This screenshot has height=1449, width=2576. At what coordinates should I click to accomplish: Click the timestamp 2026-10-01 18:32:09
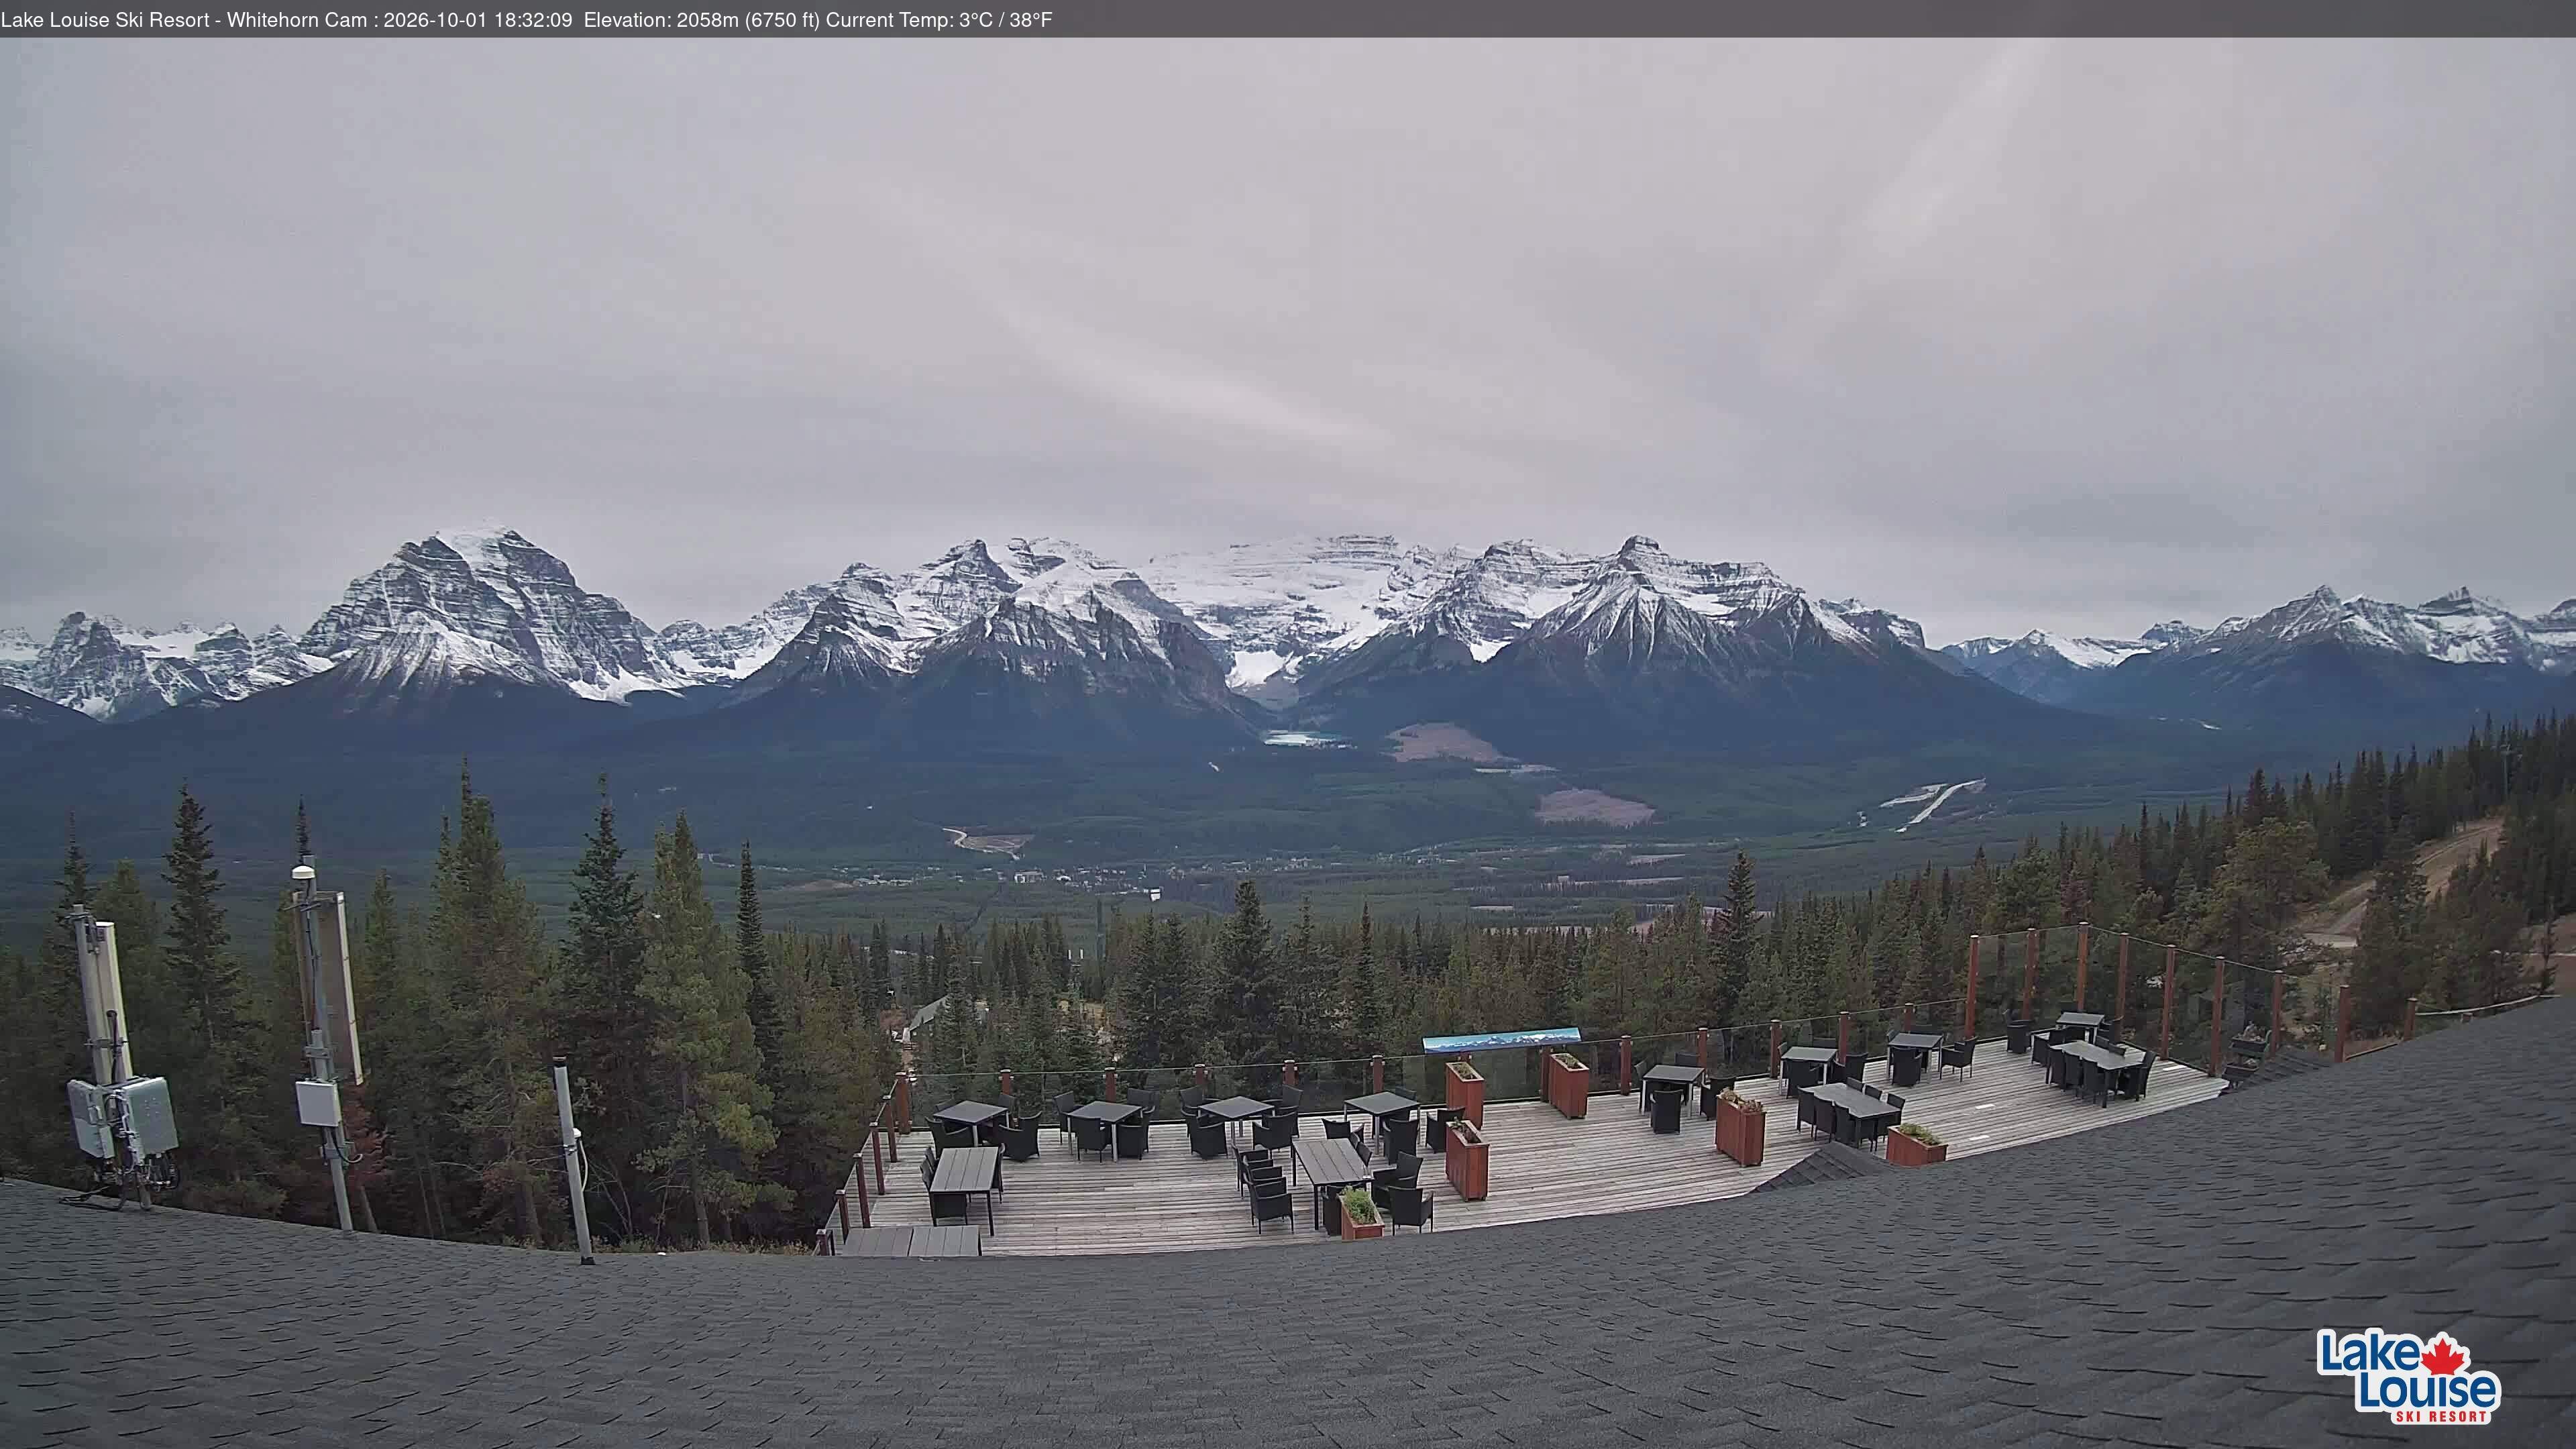(x=478, y=20)
